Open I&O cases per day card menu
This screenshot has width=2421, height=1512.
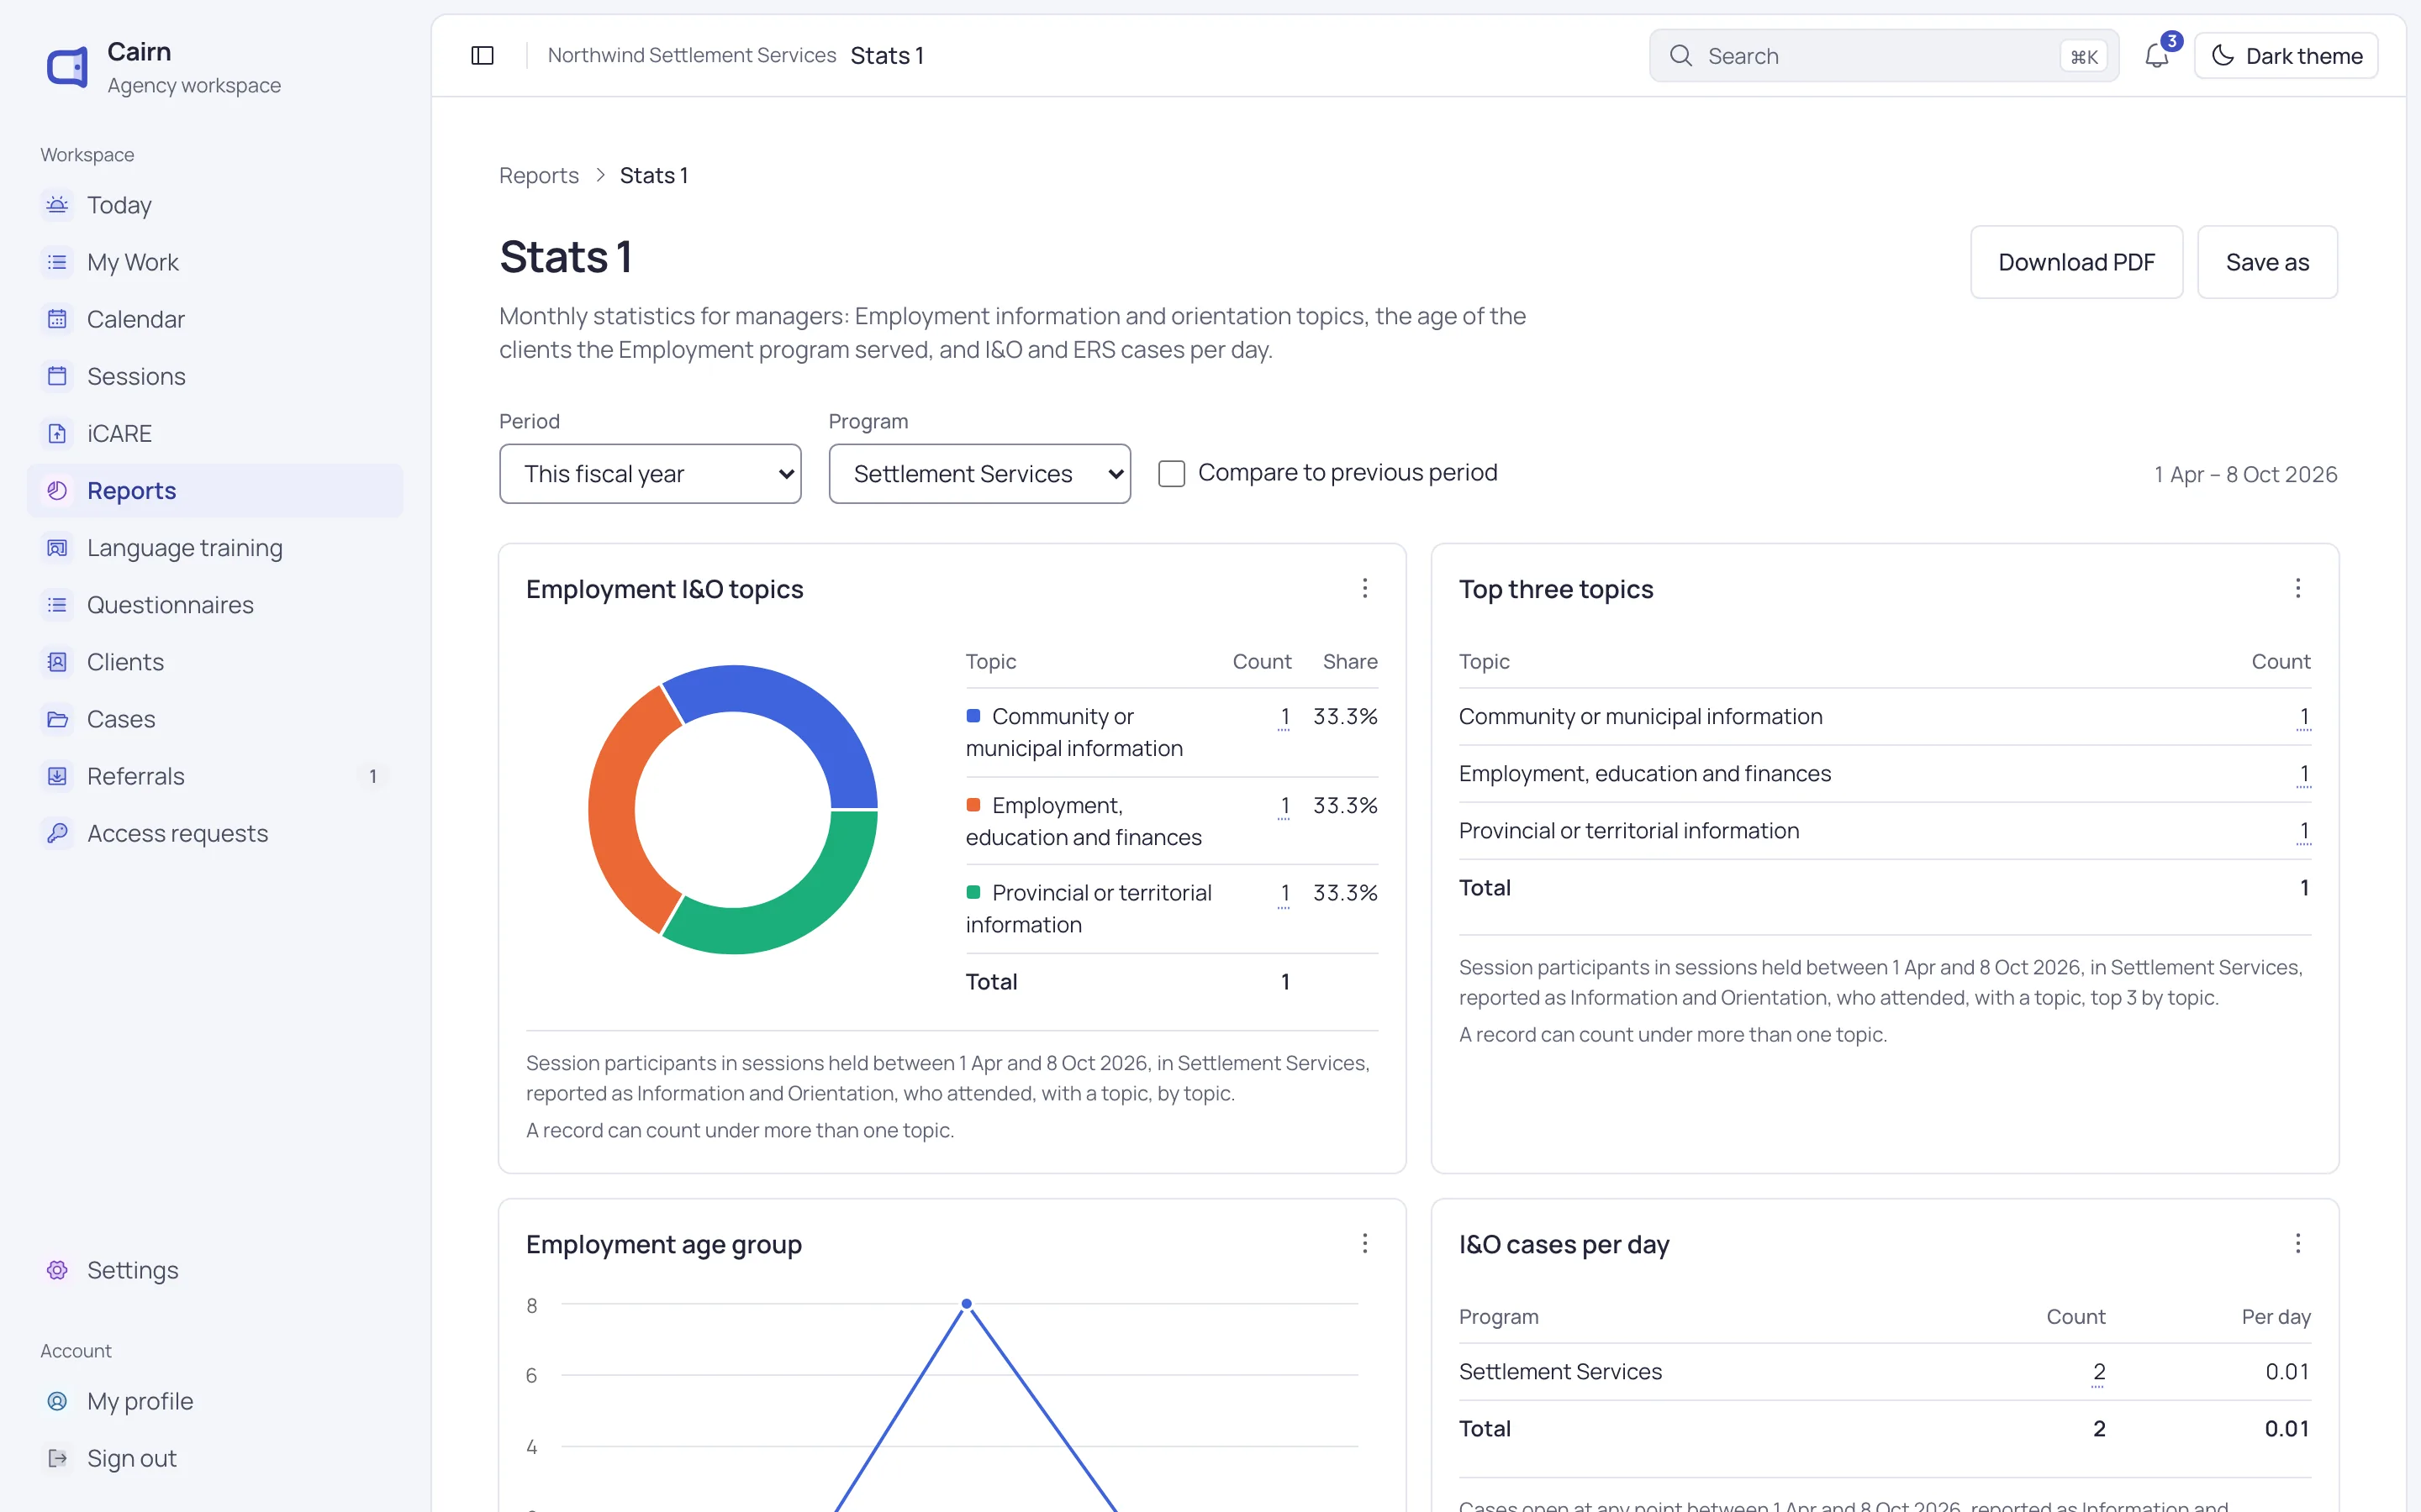tap(2298, 1243)
